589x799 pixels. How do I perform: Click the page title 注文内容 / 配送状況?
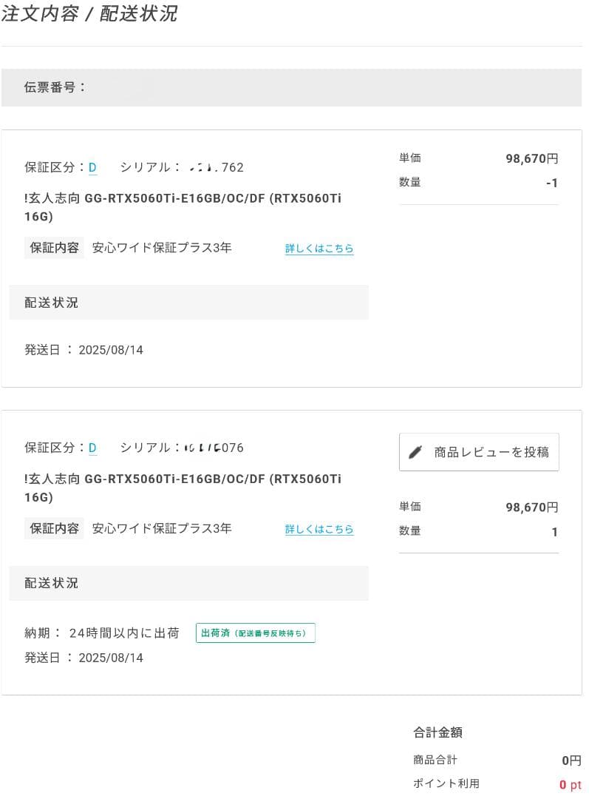tap(89, 13)
